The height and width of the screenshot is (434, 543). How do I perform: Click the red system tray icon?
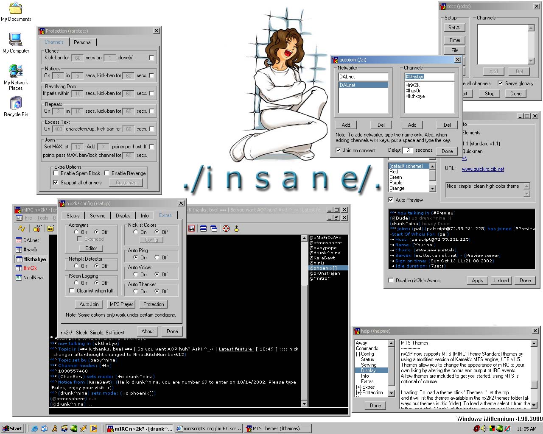point(477,428)
